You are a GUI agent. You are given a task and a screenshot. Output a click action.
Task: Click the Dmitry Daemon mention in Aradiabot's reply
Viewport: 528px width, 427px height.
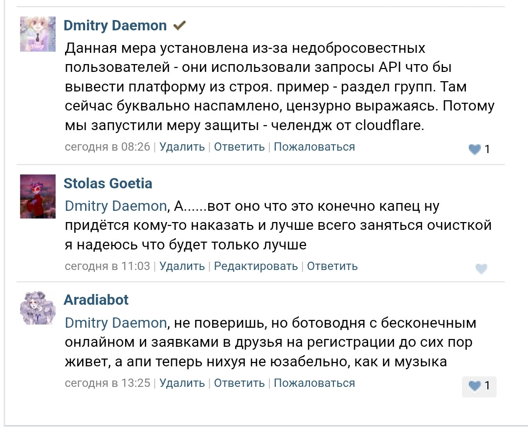tap(116, 323)
